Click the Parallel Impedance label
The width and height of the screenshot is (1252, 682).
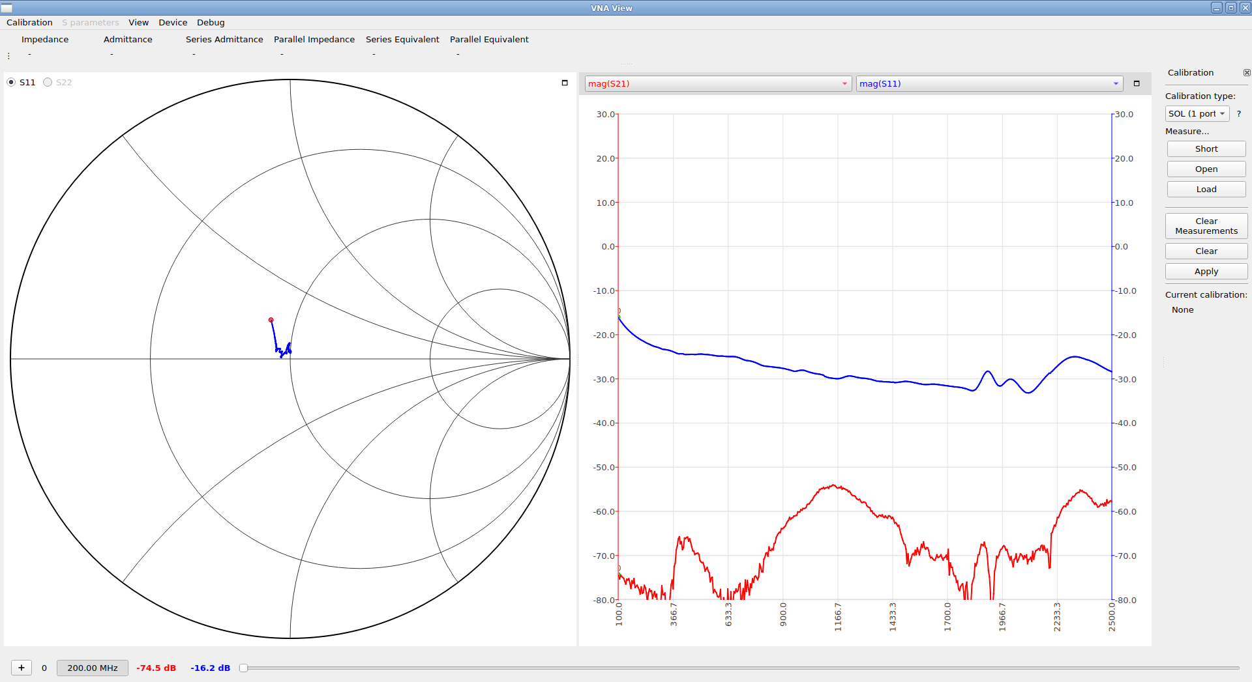pyautogui.click(x=314, y=40)
